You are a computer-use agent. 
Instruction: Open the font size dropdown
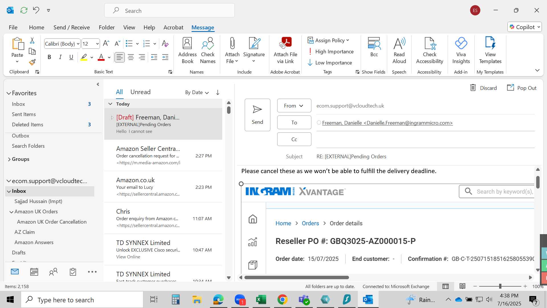pos(97,44)
